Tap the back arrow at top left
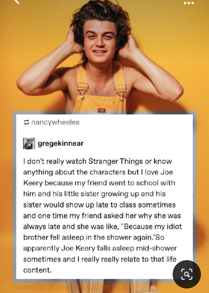The width and height of the screenshot is (209, 293). (x=16, y=2)
